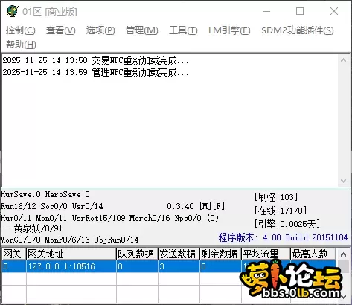Click 程序版本 4.00 Build 20151104 text
This screenshot has width=352, height=305.
(x=283, y=237)
